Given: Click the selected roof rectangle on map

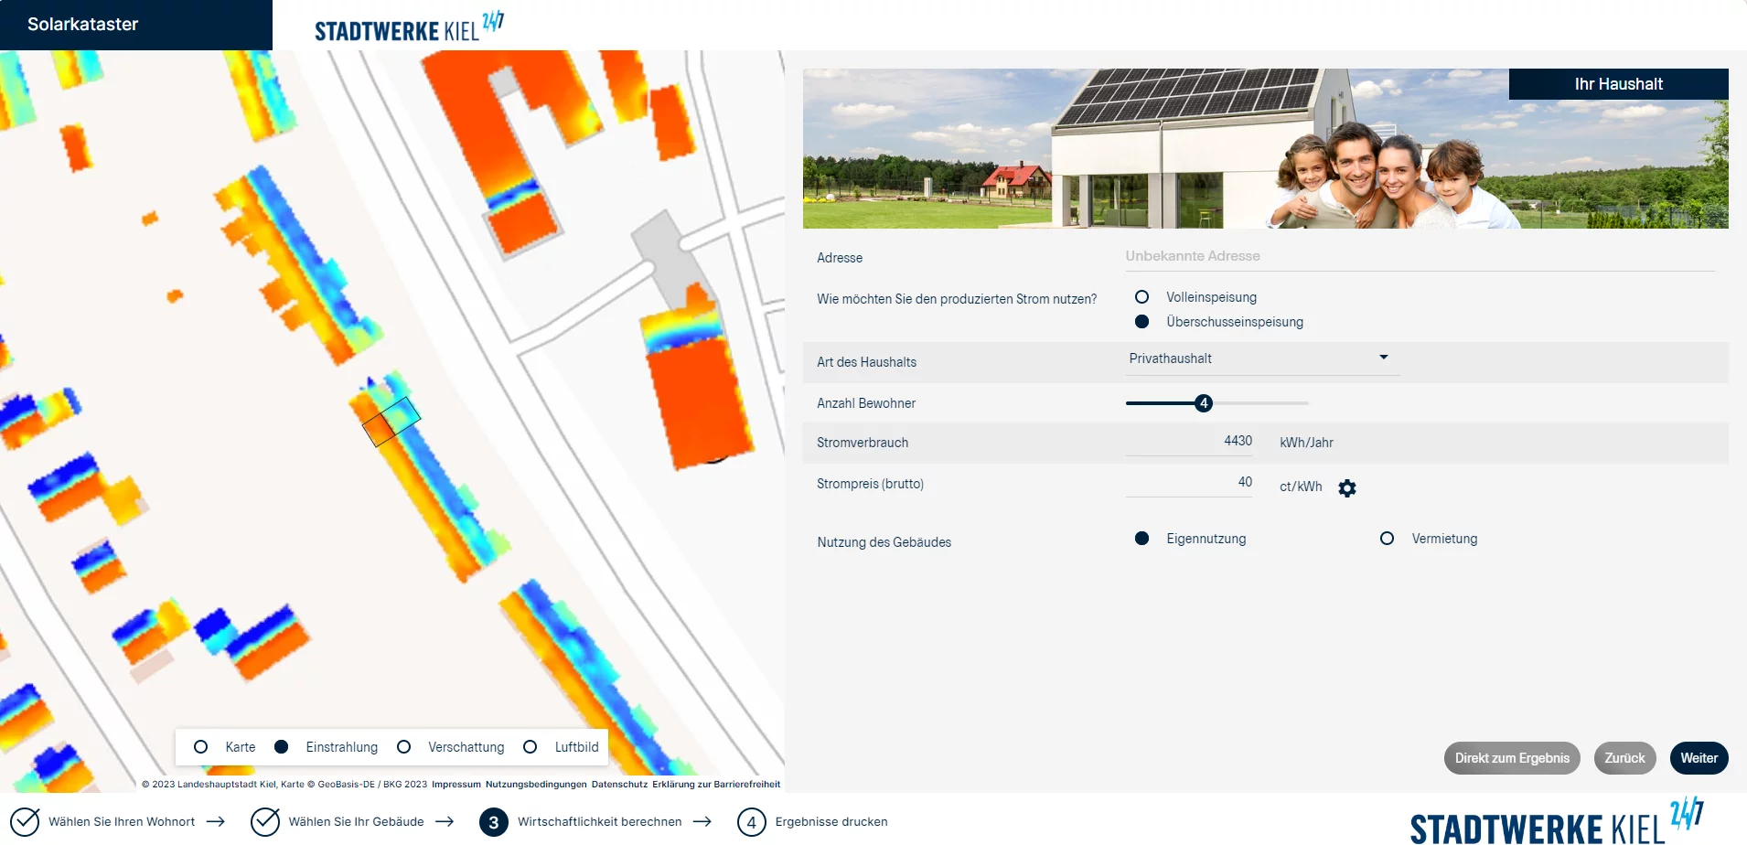Looking at the screenshot, I should tap(391, 422).
